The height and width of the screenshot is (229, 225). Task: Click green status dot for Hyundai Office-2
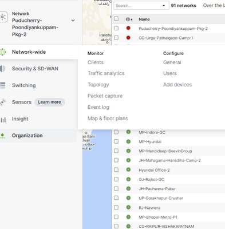tap(128, 169)
